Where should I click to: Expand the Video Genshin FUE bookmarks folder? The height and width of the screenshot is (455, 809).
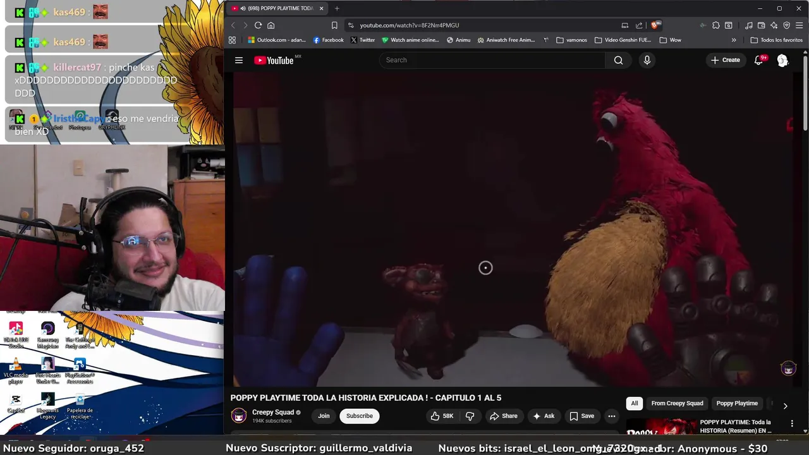coord(623,40)
